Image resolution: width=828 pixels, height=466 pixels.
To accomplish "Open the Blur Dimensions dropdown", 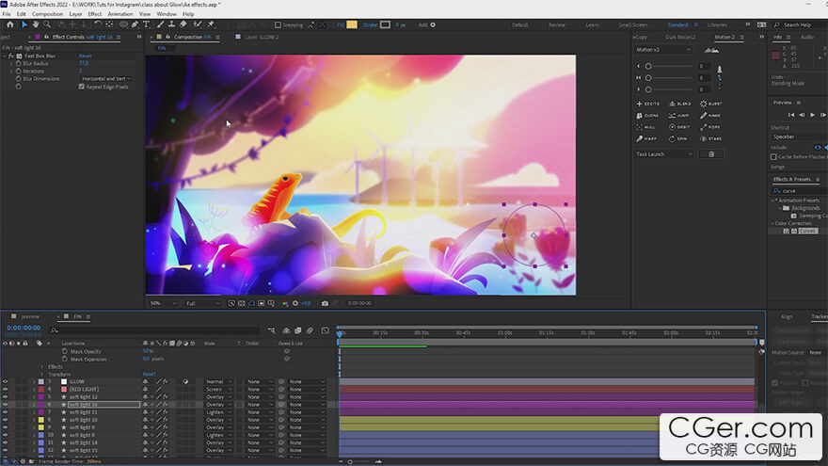I will 106,79.
